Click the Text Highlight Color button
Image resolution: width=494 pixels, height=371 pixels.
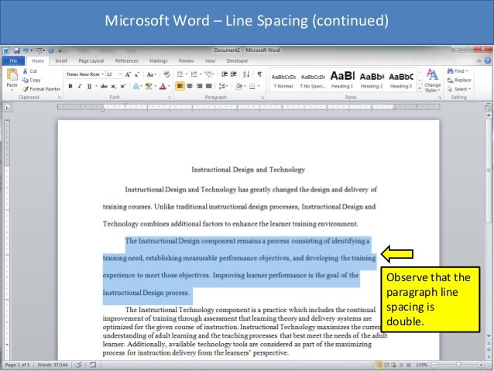pos(149,86)
